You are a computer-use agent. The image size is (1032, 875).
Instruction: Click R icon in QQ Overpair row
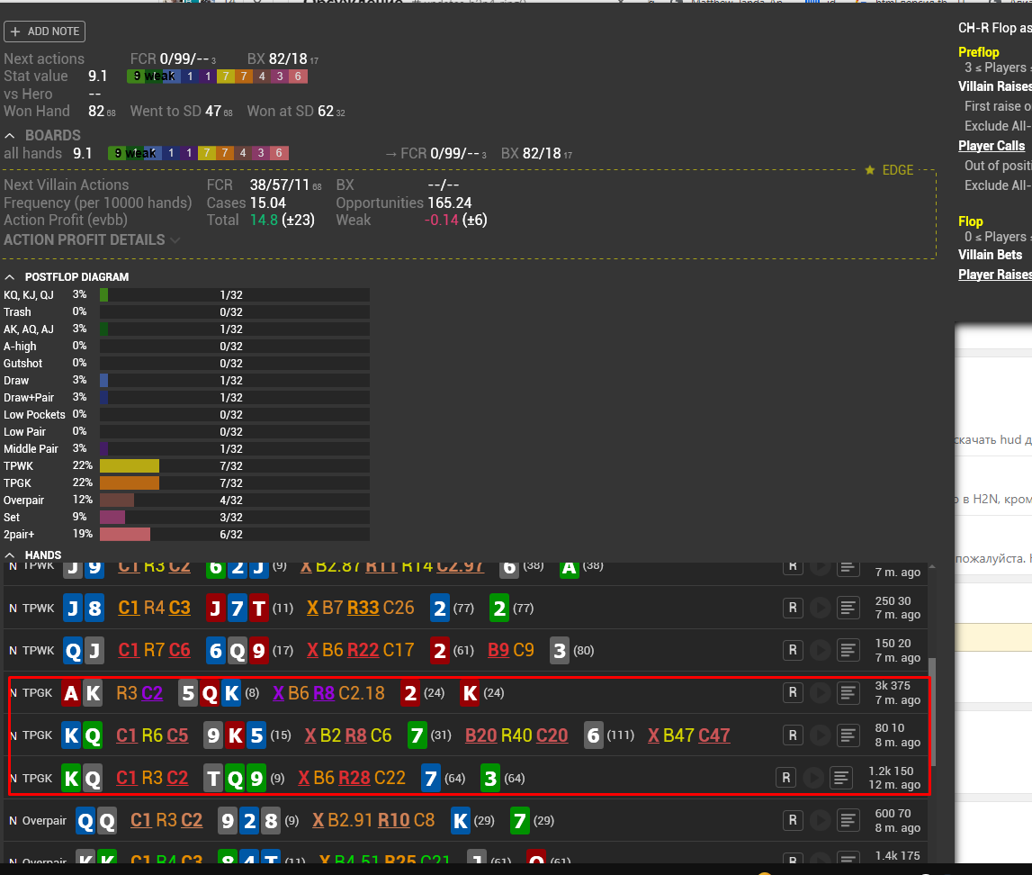(x=793, y=820)
